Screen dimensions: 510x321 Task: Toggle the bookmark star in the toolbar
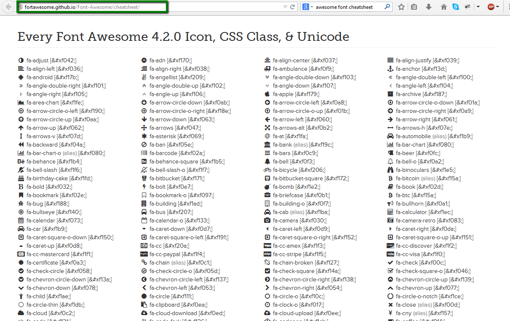click(401, 7)
